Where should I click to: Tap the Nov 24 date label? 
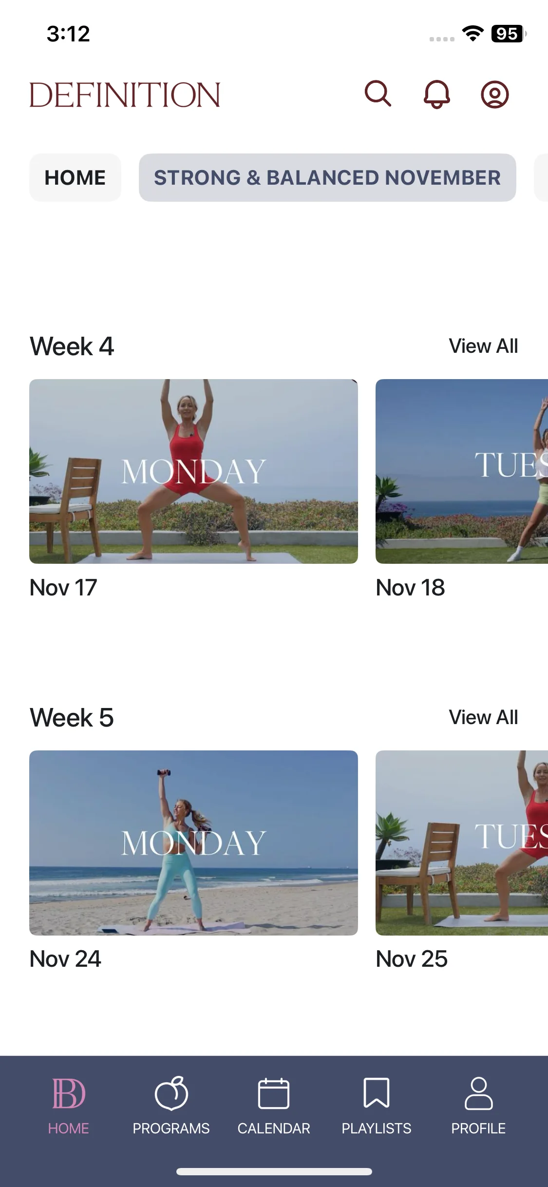click(x=65, y=959)
